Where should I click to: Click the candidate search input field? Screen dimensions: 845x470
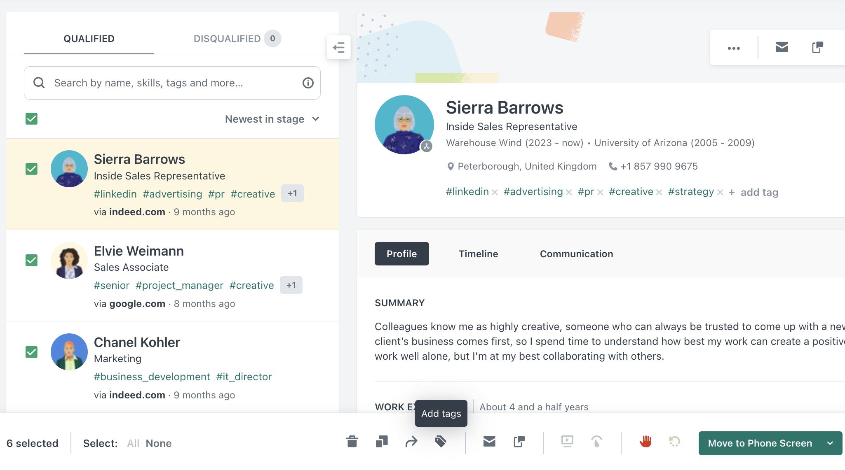172,83
